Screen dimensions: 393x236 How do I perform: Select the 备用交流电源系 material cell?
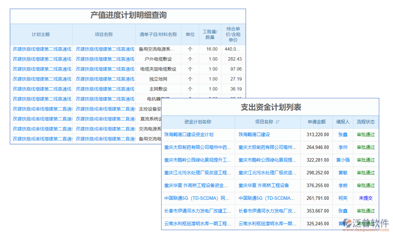click(x=157, y=49)
